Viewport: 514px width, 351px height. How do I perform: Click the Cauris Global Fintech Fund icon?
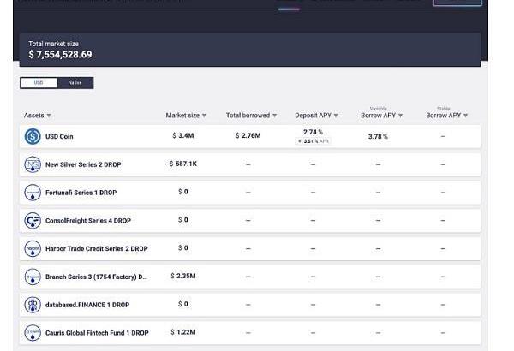[x=33, y=332]
